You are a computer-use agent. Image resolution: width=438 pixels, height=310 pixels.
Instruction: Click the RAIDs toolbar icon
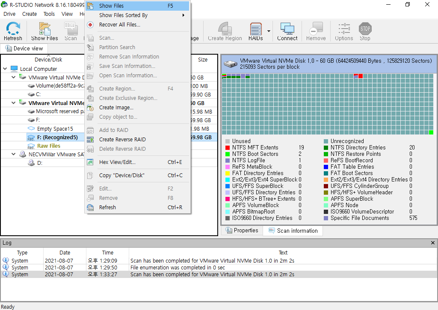[256, 31]
